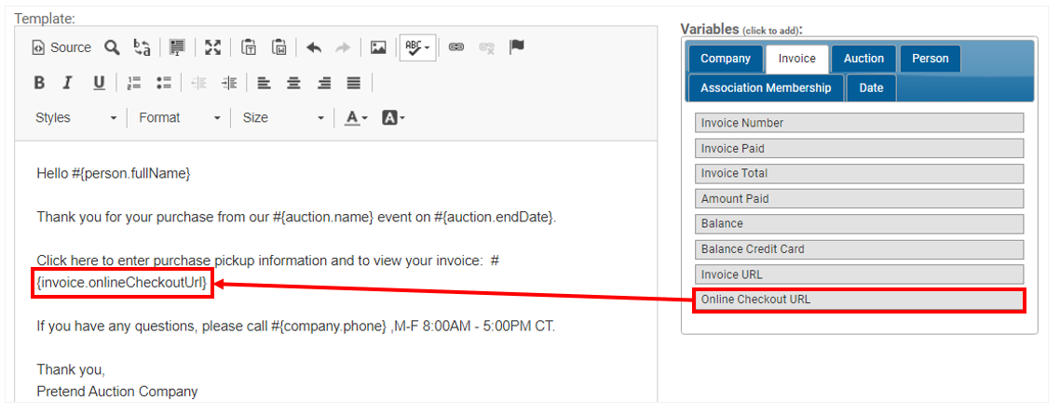
Task: Open the Background Color picker
Action: pyautogui.click(x=393, y=117)
